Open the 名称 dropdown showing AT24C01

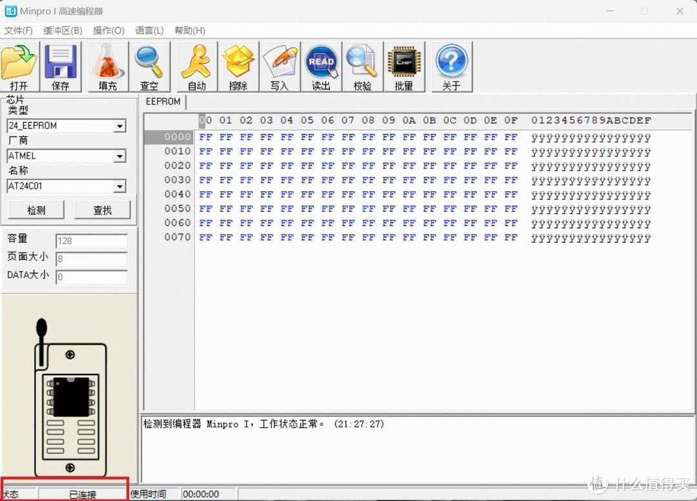[x=119, y=187]
